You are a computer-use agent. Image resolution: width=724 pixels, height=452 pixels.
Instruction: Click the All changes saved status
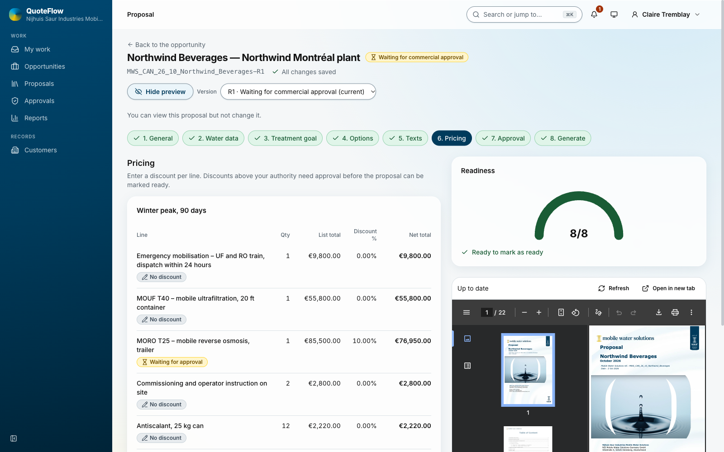tap(304, 72)
